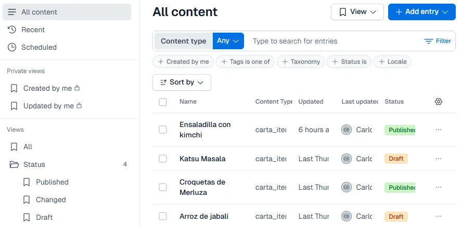Click the Draft badge for Arroz de jabalí

click(x=396, y=217)
